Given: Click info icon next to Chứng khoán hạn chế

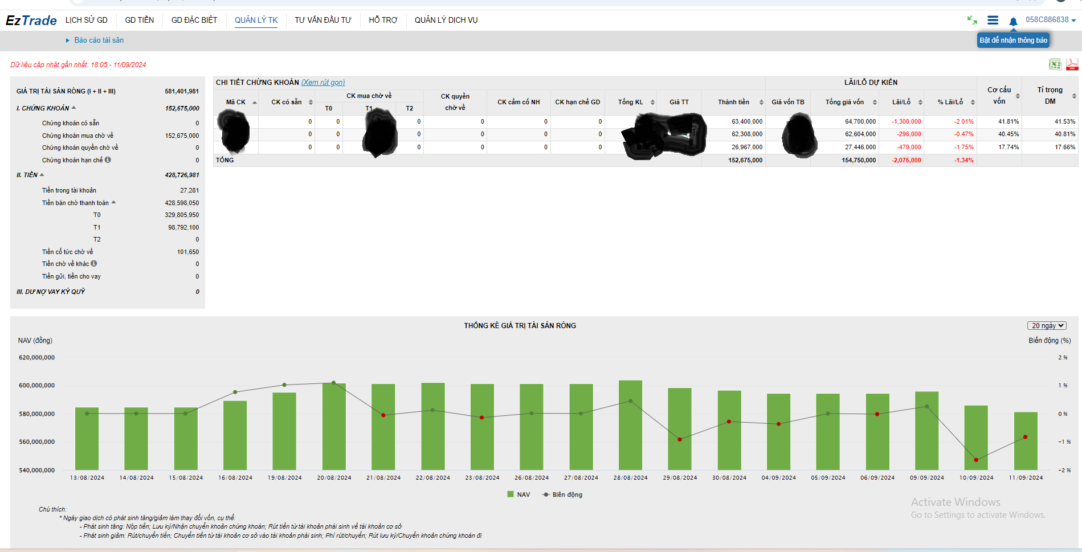Looking at the screenshot, I should 108,160.
